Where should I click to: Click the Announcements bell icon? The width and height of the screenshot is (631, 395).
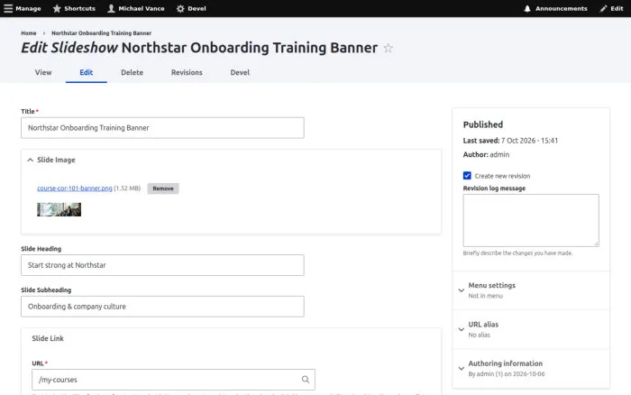coord(527,8)
